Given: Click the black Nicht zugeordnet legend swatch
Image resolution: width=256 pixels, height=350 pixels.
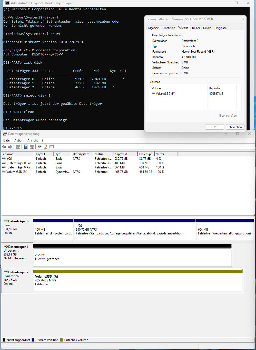Looking at the screenshot, I should click(x=4, y=340).
